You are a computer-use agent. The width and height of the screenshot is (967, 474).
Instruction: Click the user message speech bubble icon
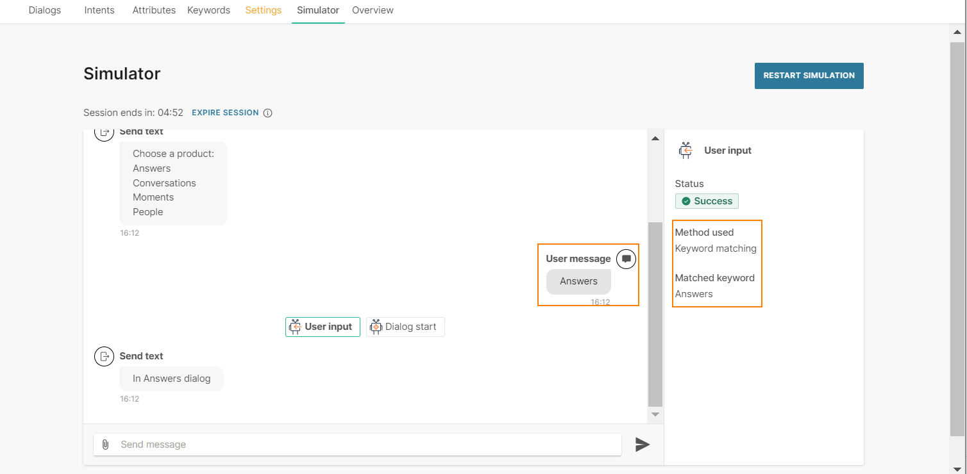point(626,259)
